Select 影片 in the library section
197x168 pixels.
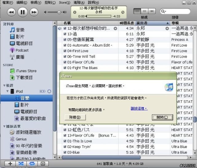pyautogui.click(x=20, y=37)
